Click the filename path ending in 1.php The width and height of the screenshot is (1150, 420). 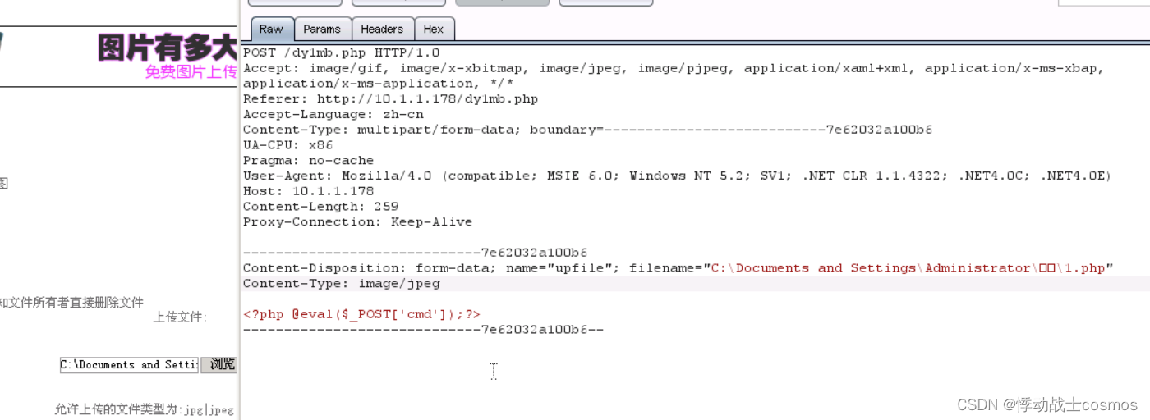pyautogui.click(x=908, y=268)
